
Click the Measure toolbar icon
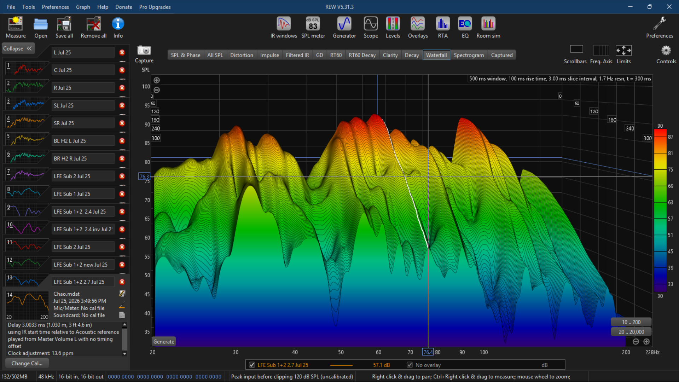point(16,28)
